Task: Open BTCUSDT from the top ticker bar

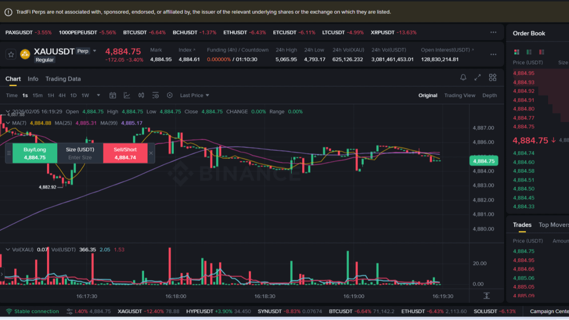Action: [144, 32]
